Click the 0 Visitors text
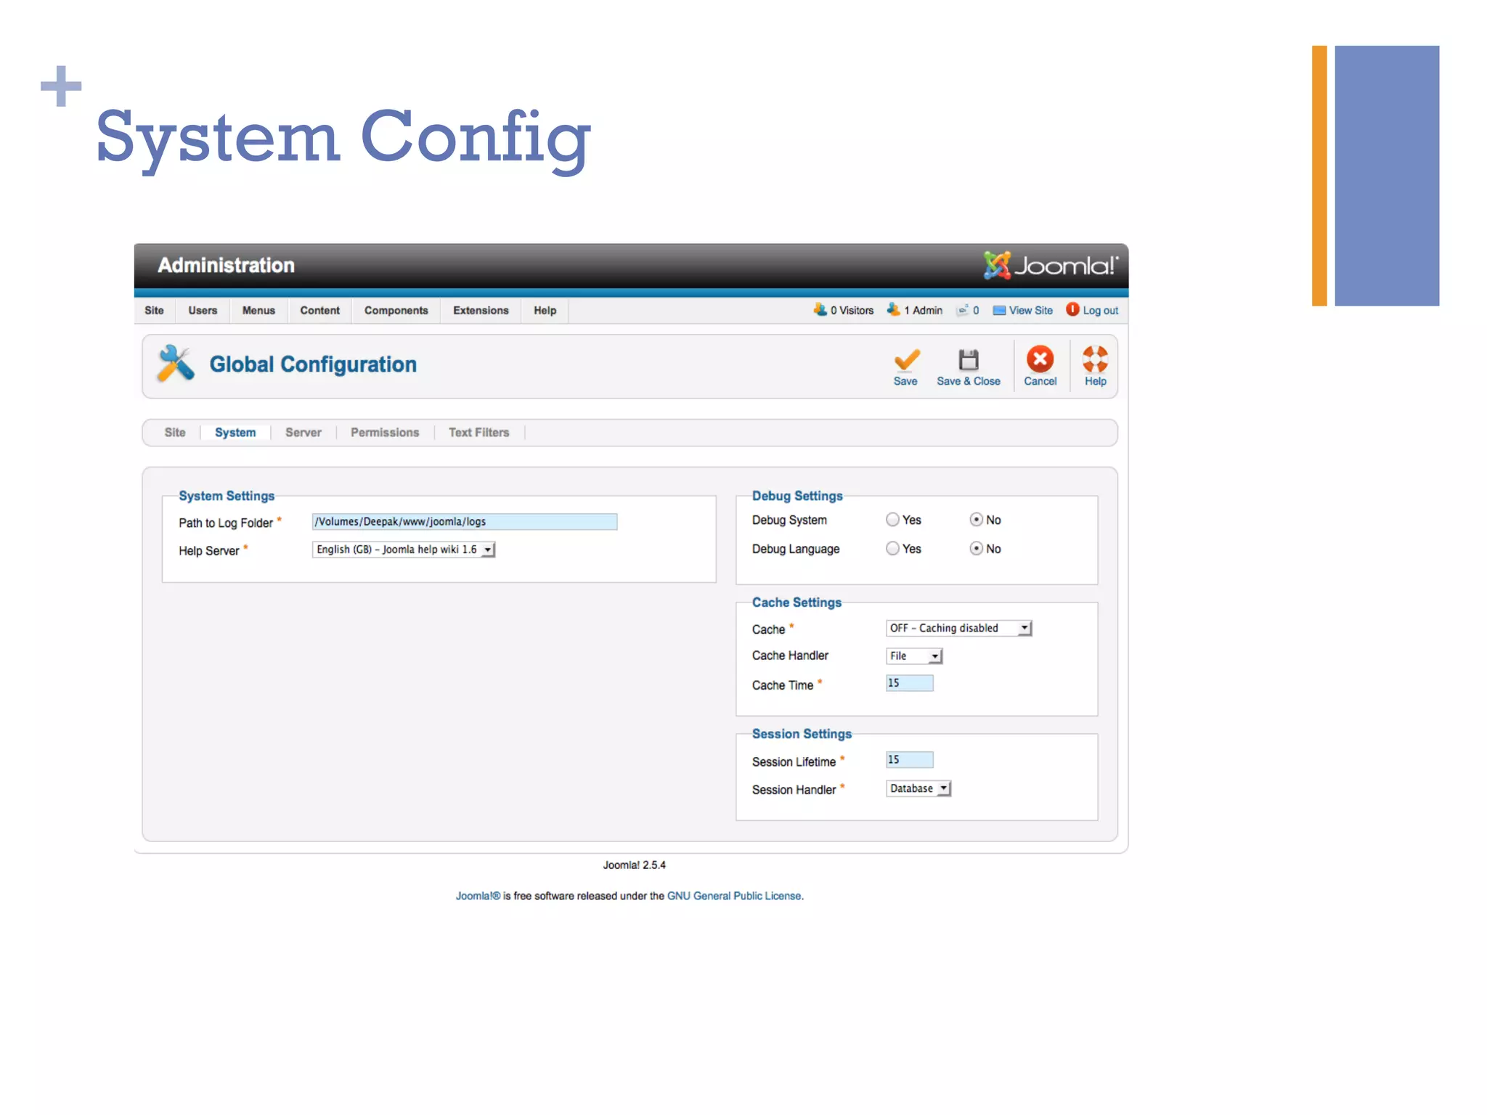This screenshot has height=1115, width=1487. click(852, 310)
